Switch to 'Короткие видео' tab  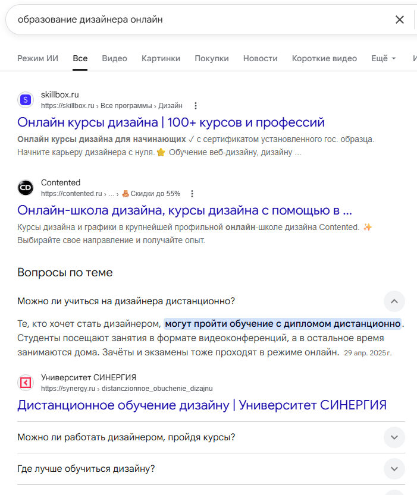[x=324, y=58]
